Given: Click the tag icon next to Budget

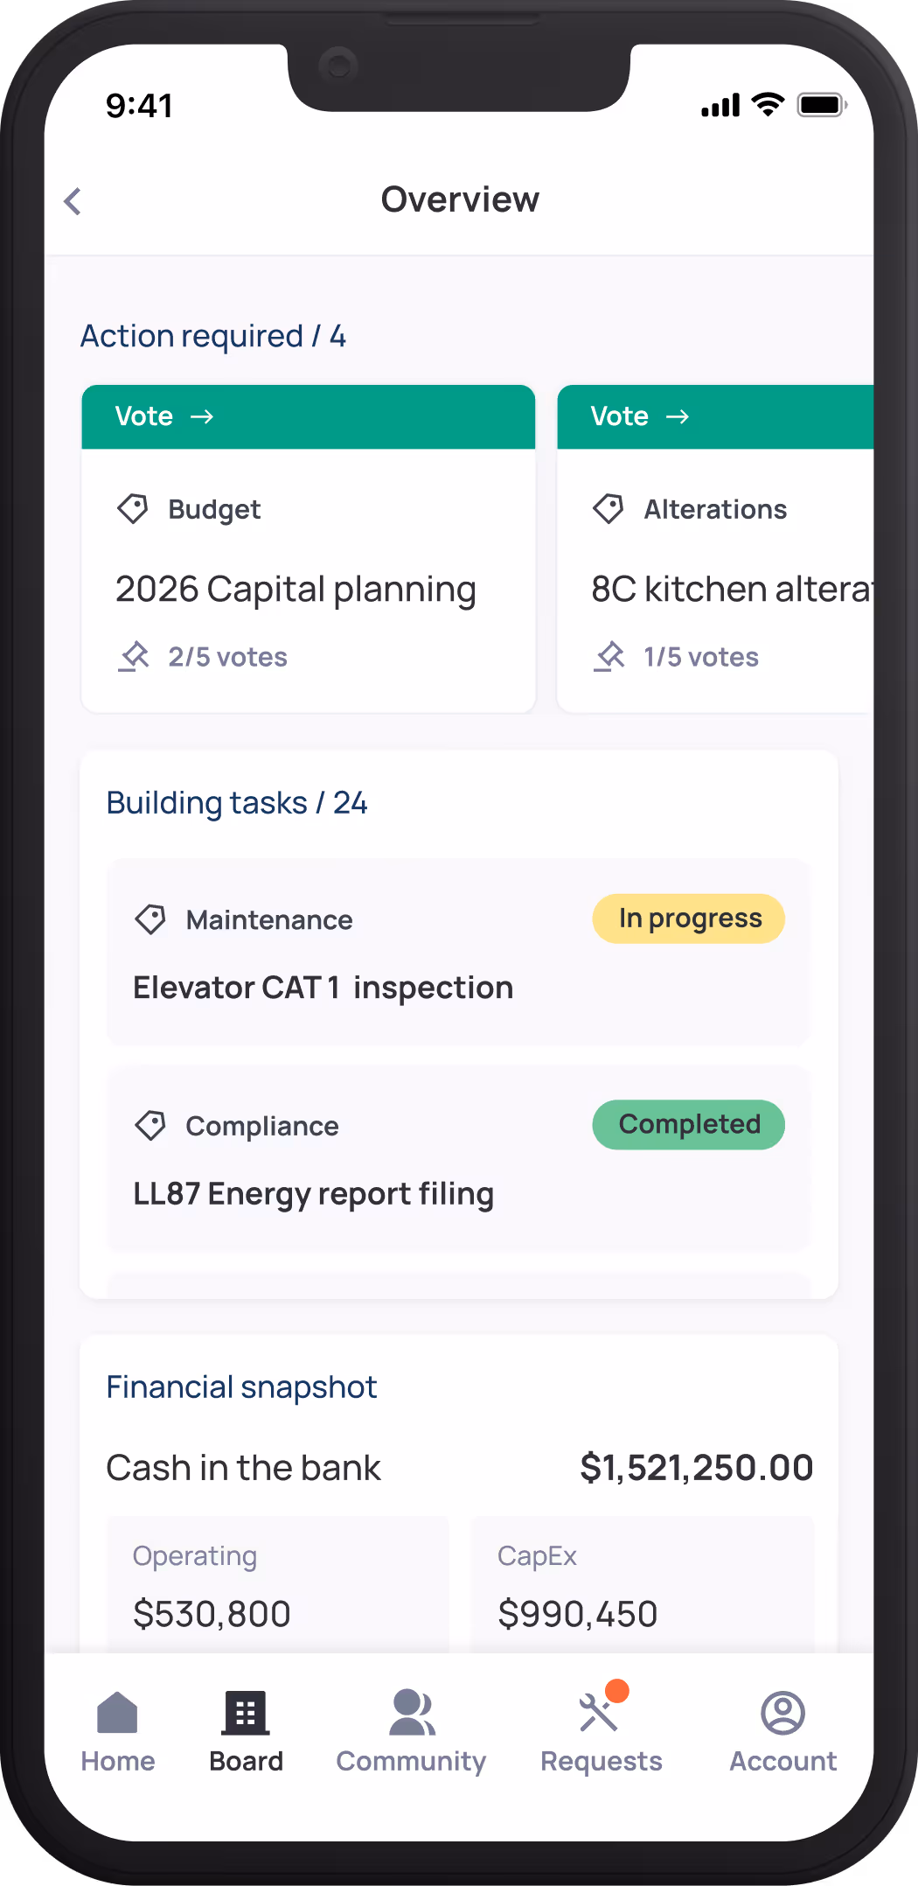Looking at the screenshot, I should (133, 508).
